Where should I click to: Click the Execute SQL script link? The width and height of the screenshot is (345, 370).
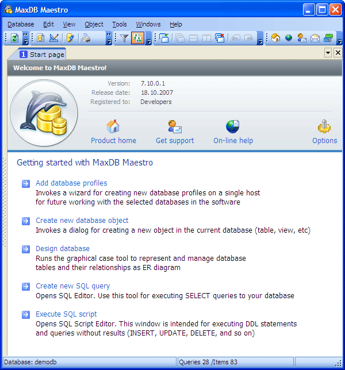[66, 314]
